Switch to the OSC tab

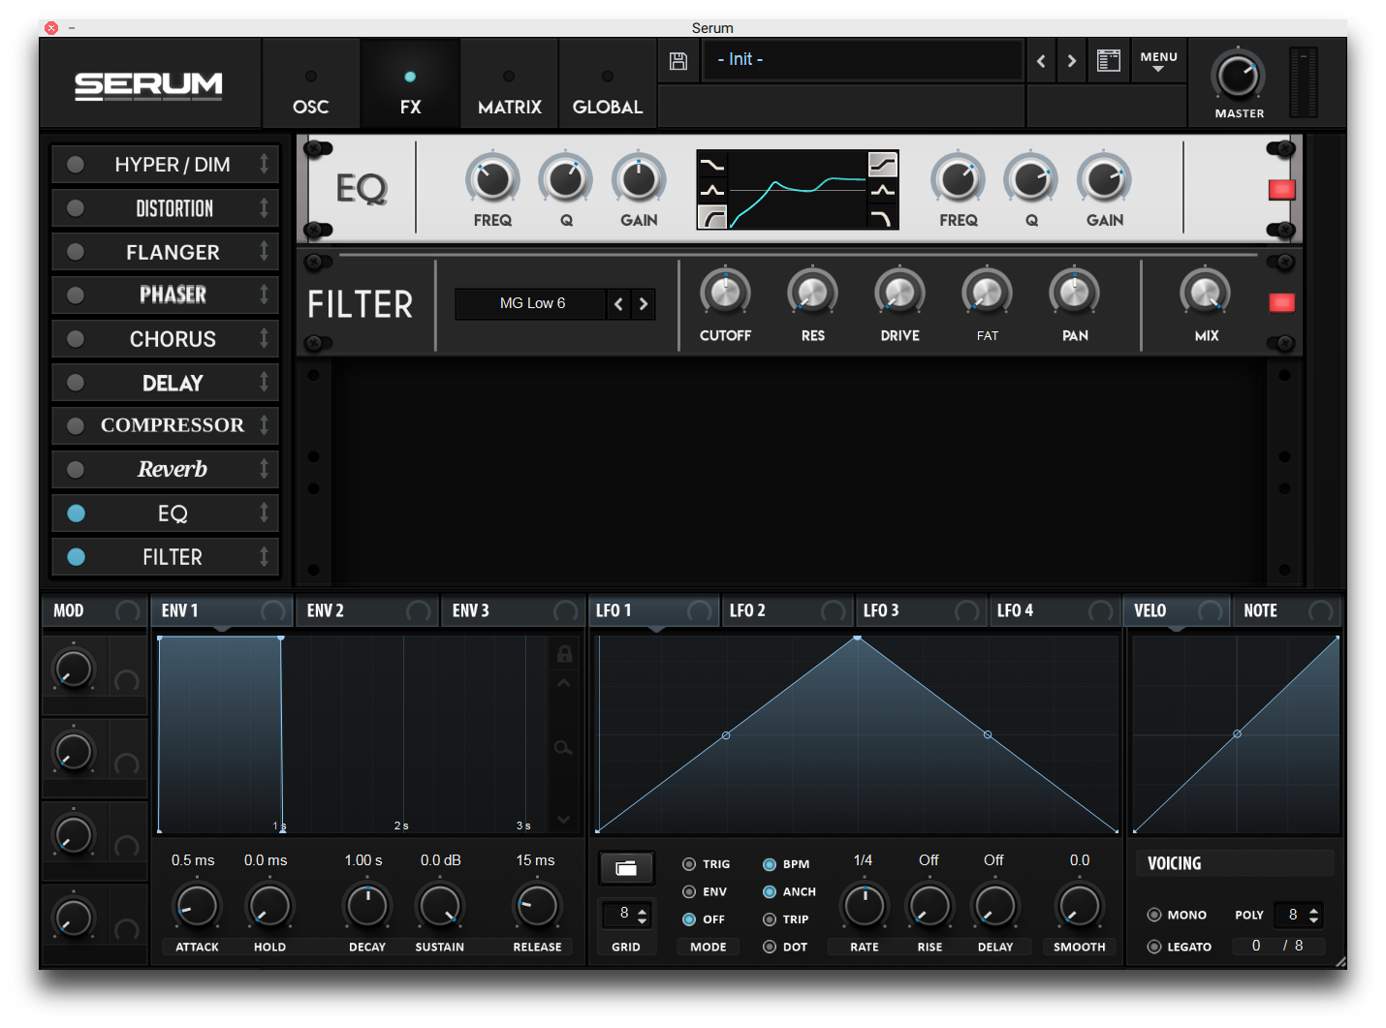coord(311,85)
